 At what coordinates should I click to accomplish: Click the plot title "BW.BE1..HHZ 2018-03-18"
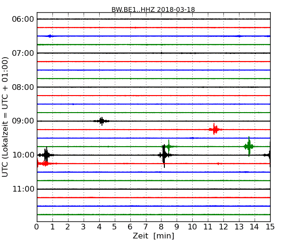(x=153, y=9)
